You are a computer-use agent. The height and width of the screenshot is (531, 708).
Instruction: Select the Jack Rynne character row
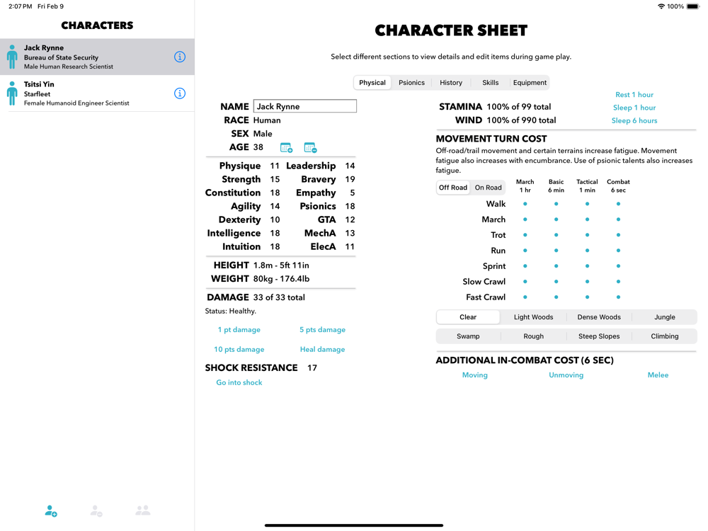point(97,57)
